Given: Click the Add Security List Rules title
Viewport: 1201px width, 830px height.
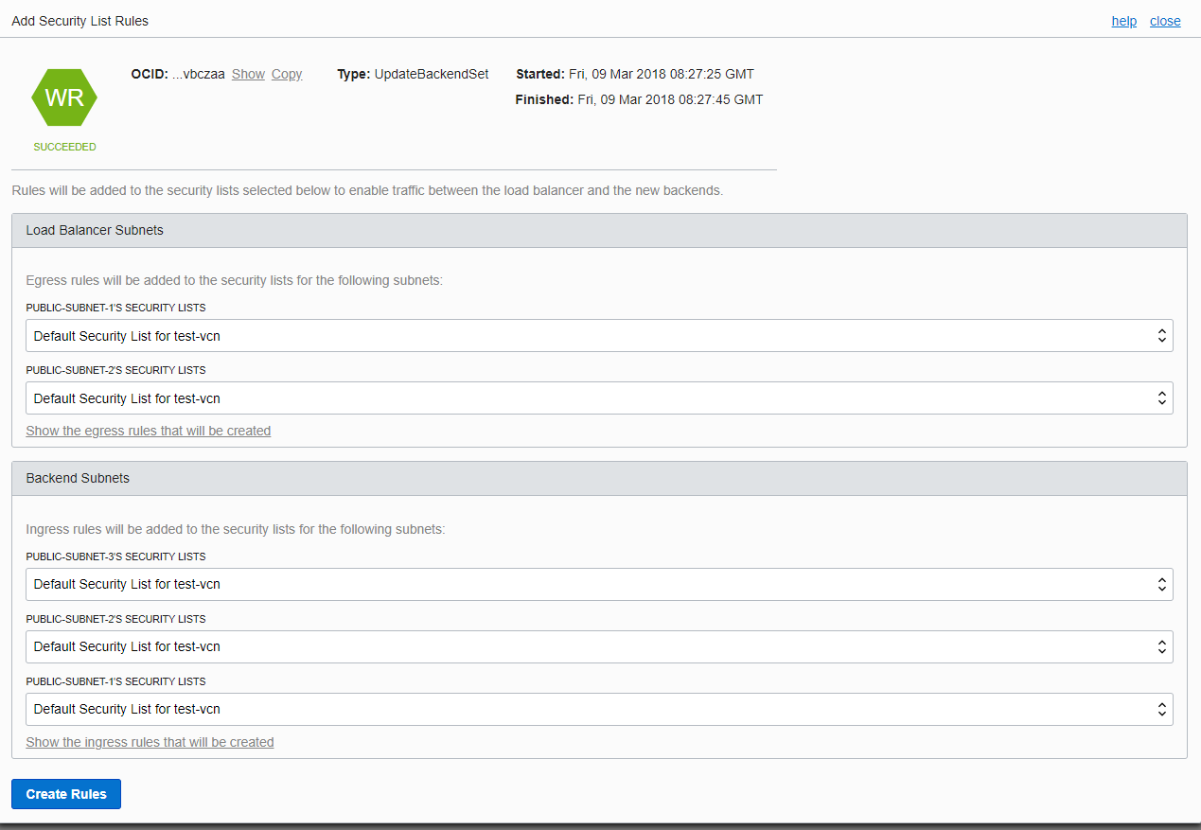Looking at the screenshot, I should (79, 21).
